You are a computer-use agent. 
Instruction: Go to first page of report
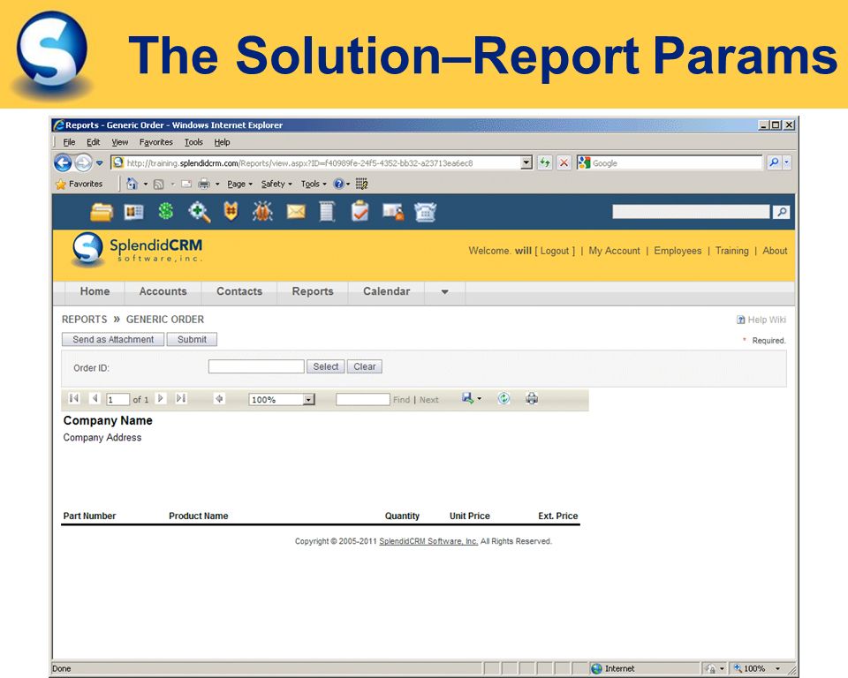click(74, 398)
